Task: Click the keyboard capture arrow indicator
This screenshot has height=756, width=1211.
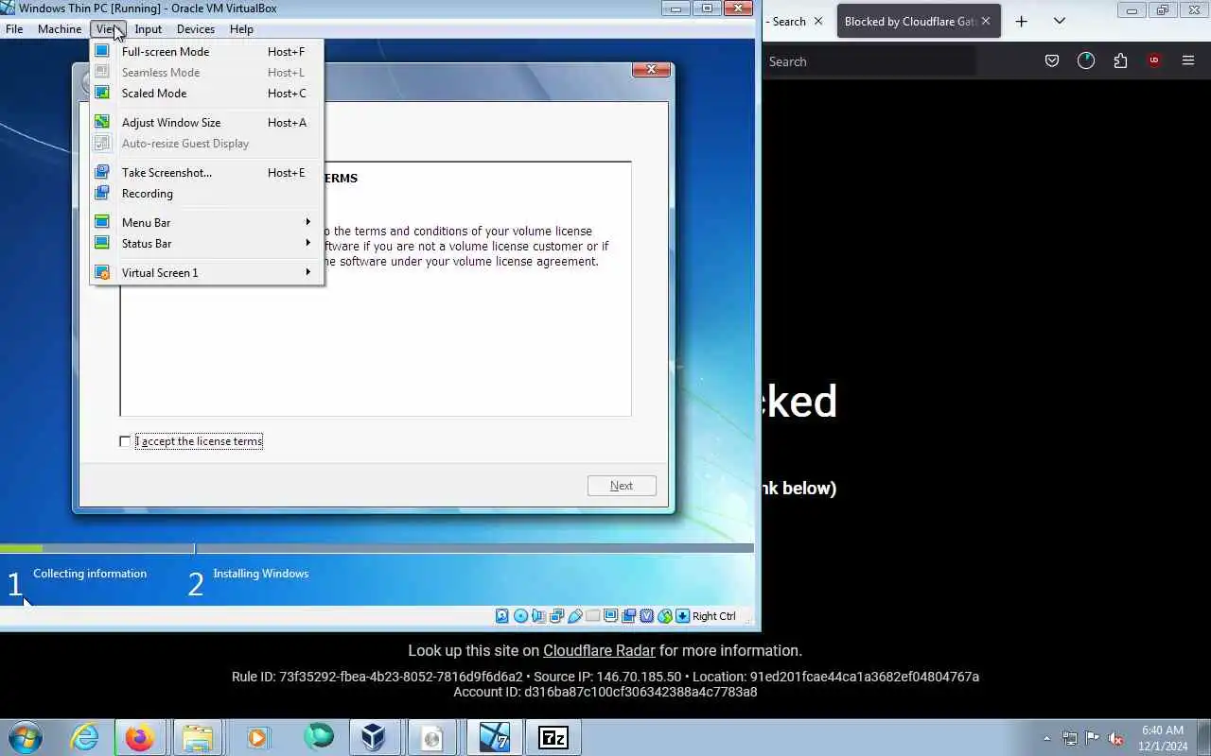Action: [683, 616]
